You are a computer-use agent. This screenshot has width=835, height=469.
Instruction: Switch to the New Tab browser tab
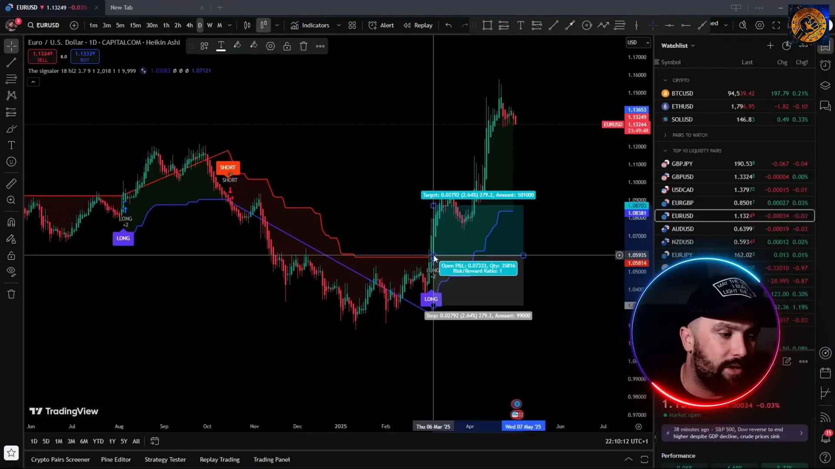click(122, 7)
